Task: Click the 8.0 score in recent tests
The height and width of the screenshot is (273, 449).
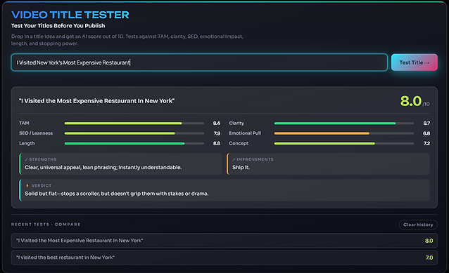Action: pos(429,241)
